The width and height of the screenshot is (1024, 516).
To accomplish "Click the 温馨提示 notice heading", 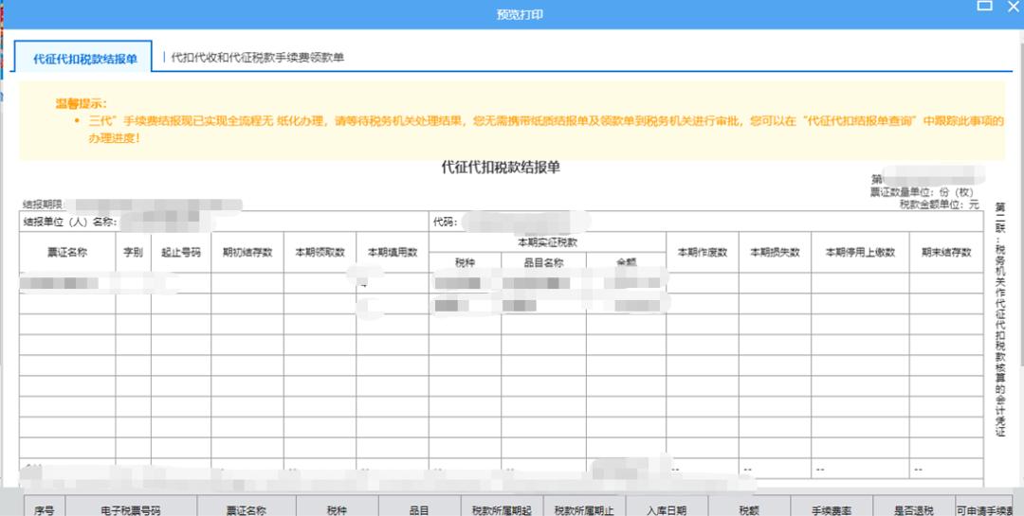I will (x=81, y=102).
